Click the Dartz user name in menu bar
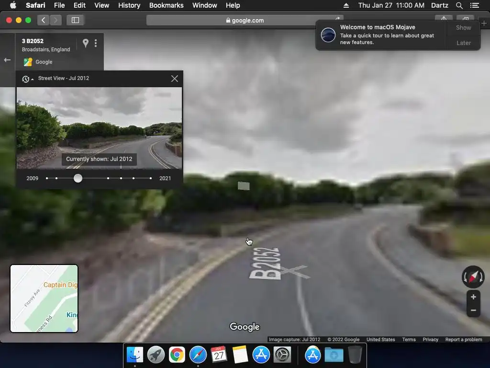 click(x=439, y=5)
